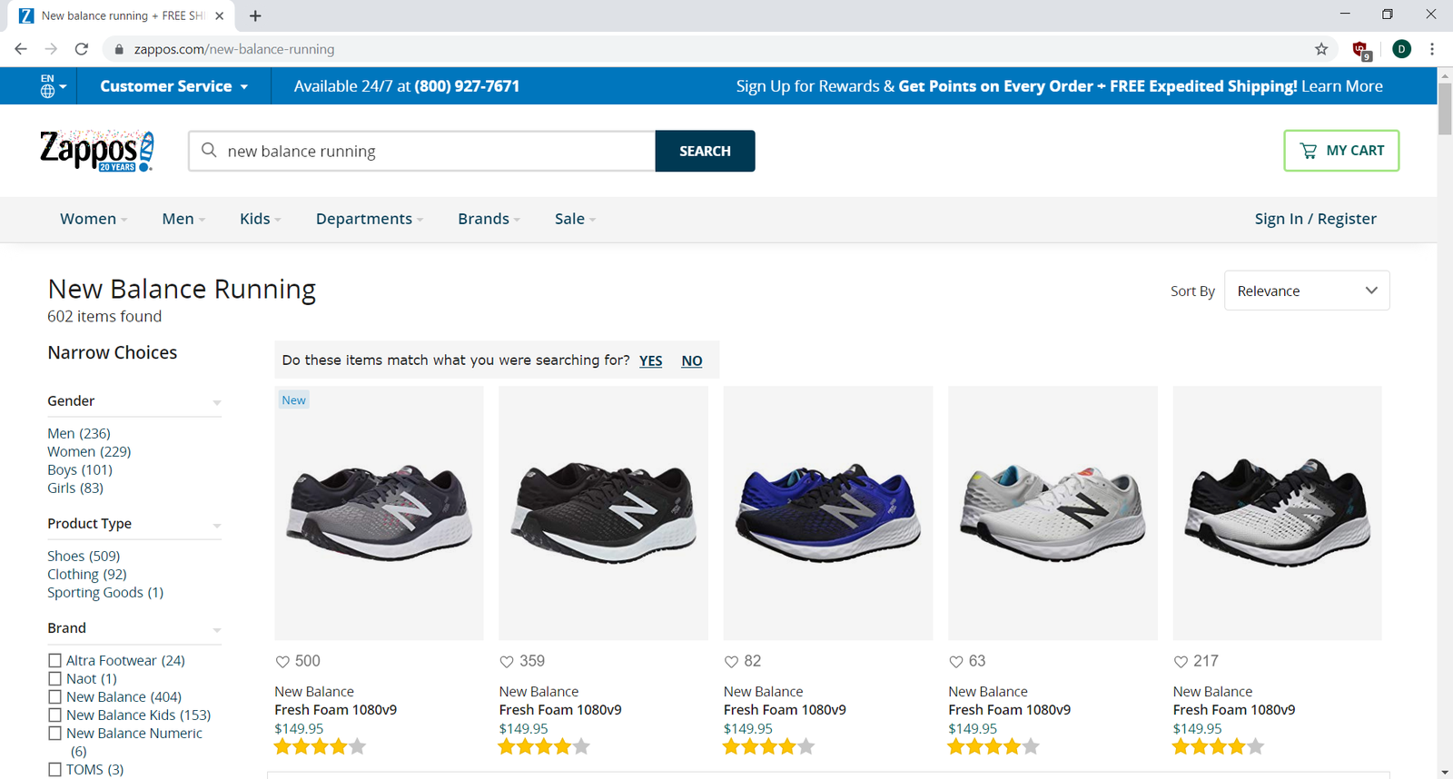Click the Zappos logo
This screenshot has width=1453, height=779.
pyautogui.click(x=96, y=151)
